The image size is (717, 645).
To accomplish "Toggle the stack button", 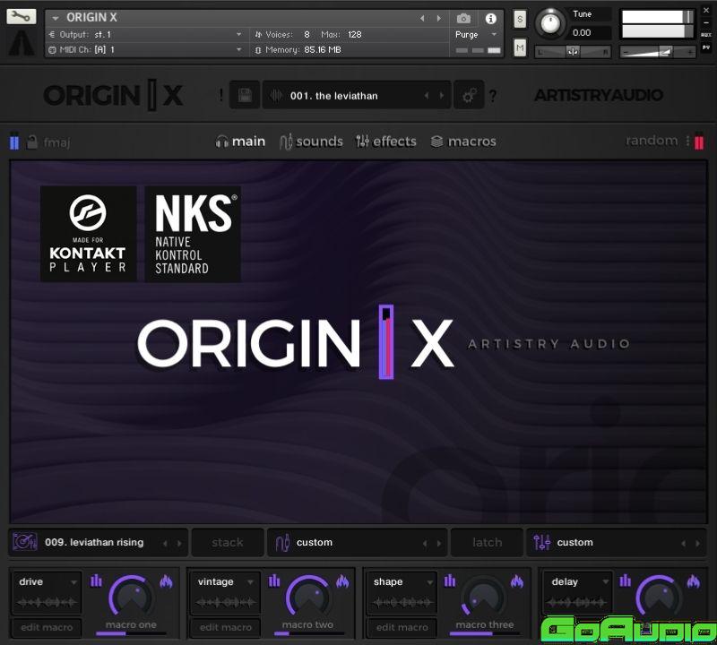I will 228,543.
